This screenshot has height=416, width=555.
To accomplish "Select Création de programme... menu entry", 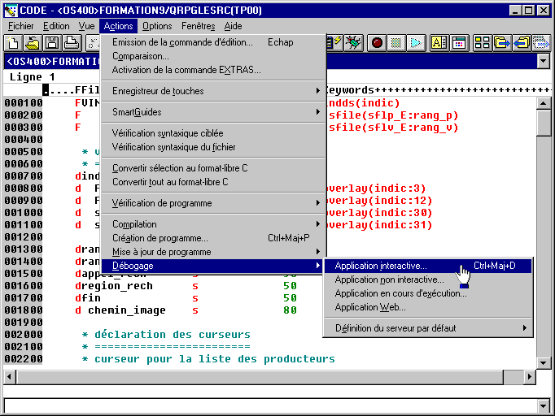I will [x=160, y=238].
